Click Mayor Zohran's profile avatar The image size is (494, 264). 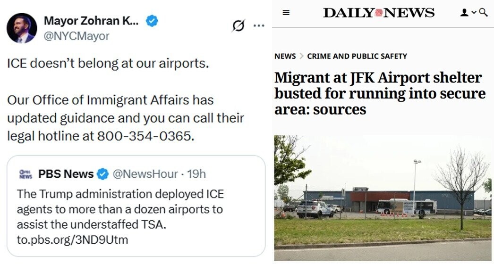pos(22,28)
